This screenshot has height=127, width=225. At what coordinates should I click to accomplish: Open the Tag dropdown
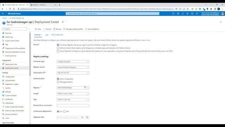click(x=73, y=99)
